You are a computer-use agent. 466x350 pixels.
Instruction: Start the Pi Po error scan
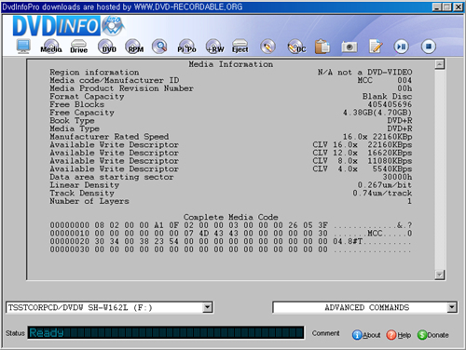pyautogui.click(x=186, y=47)
